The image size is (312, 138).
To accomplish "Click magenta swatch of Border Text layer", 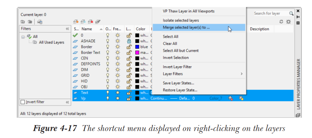I will pyautogui.click(x=137, y=52).
